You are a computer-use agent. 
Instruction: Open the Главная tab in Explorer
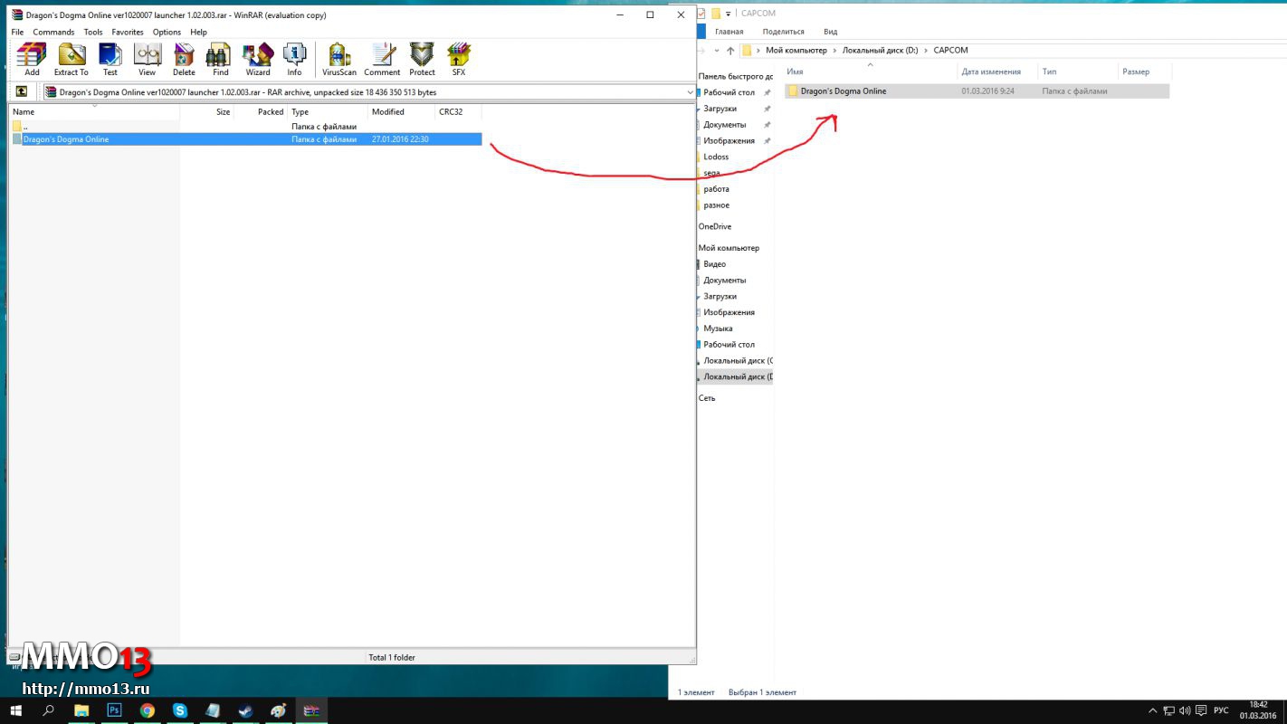729,32
